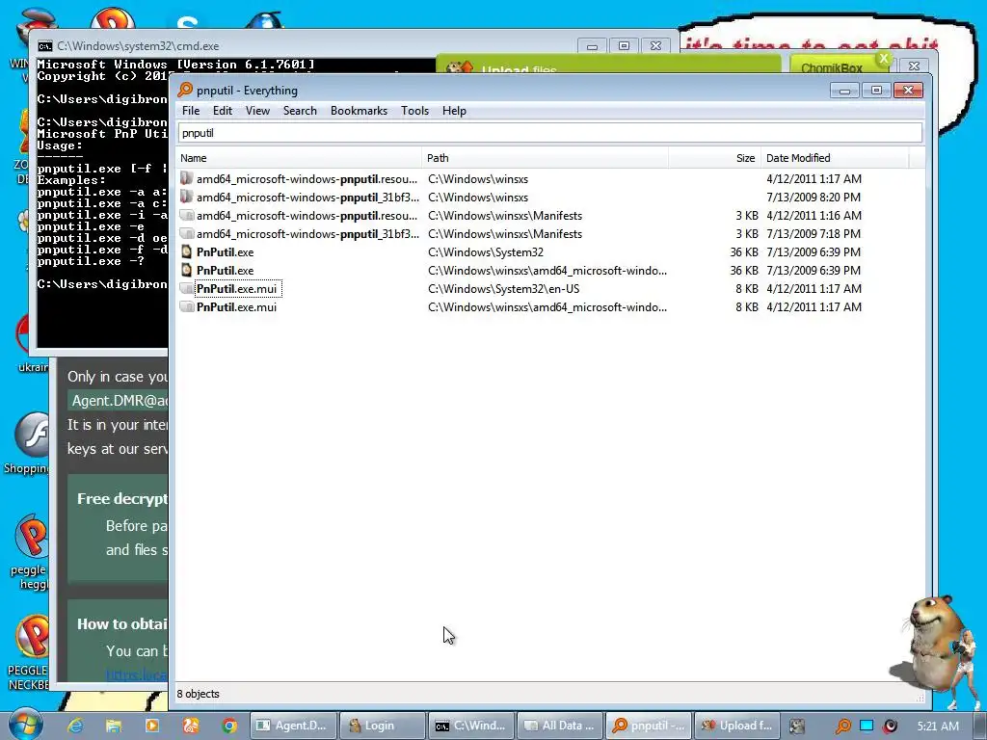
Task: Switch to the Login taskbar button
Action: click(x=383, y=726)
